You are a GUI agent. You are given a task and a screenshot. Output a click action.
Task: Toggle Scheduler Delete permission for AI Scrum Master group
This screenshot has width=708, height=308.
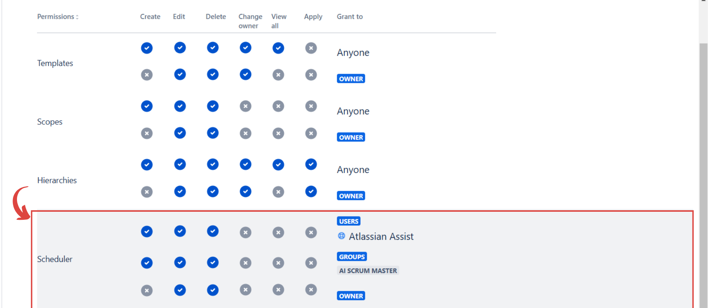tap(213, 263)
